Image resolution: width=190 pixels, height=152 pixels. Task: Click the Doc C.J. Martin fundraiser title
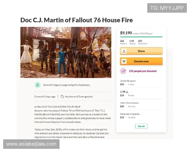click(x=77, y=20)
